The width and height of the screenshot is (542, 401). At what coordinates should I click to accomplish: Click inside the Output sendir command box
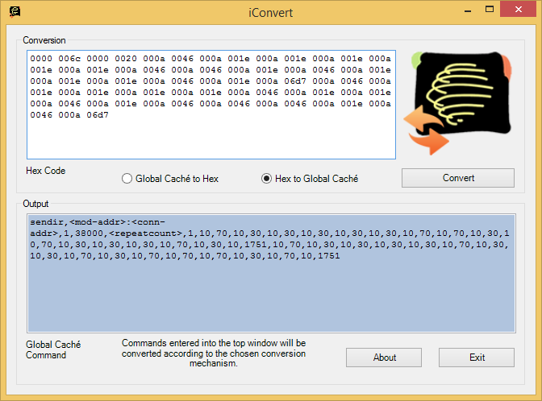coord(271,273)
